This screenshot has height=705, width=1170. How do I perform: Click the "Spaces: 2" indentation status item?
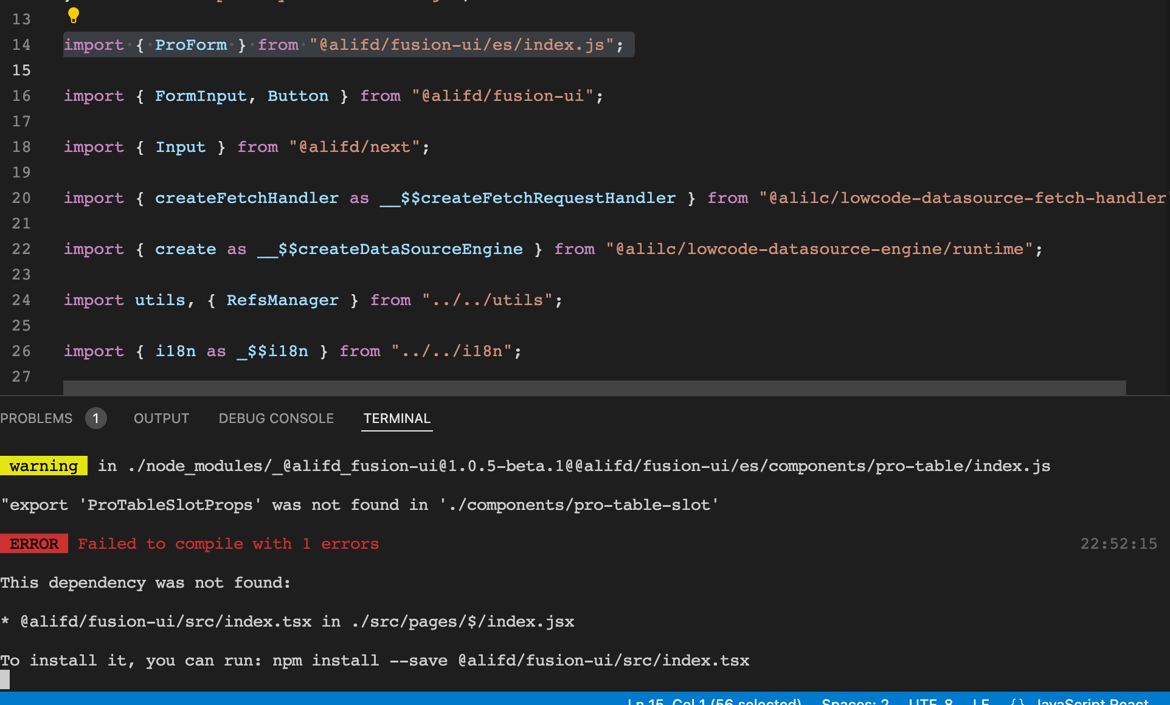tap(856, 701)
